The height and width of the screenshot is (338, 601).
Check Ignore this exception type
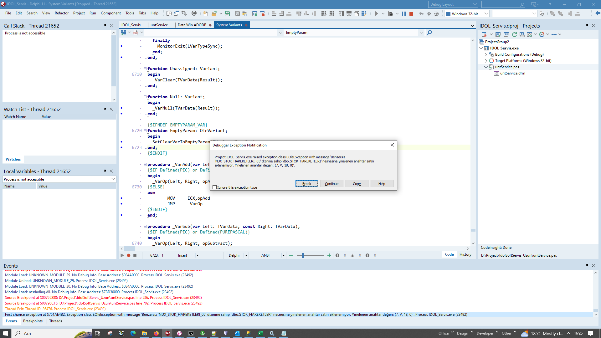[215, 187]
